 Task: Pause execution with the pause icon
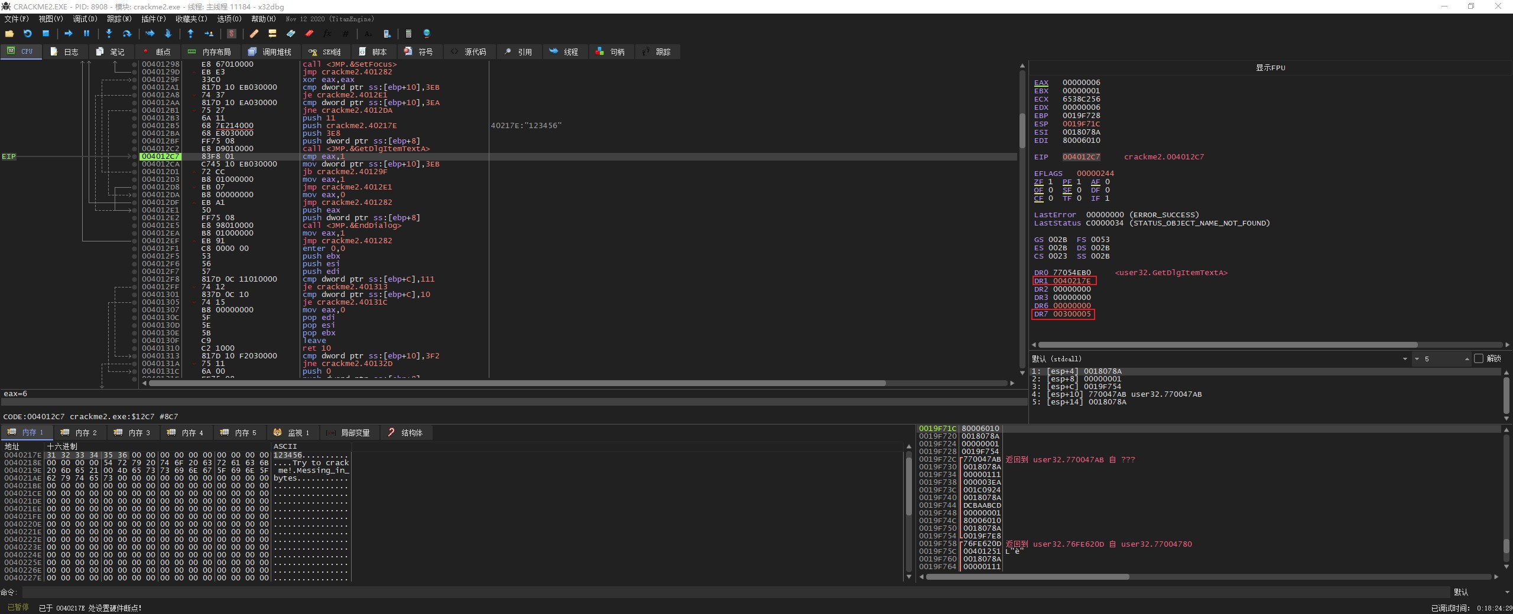click(86, 34)
